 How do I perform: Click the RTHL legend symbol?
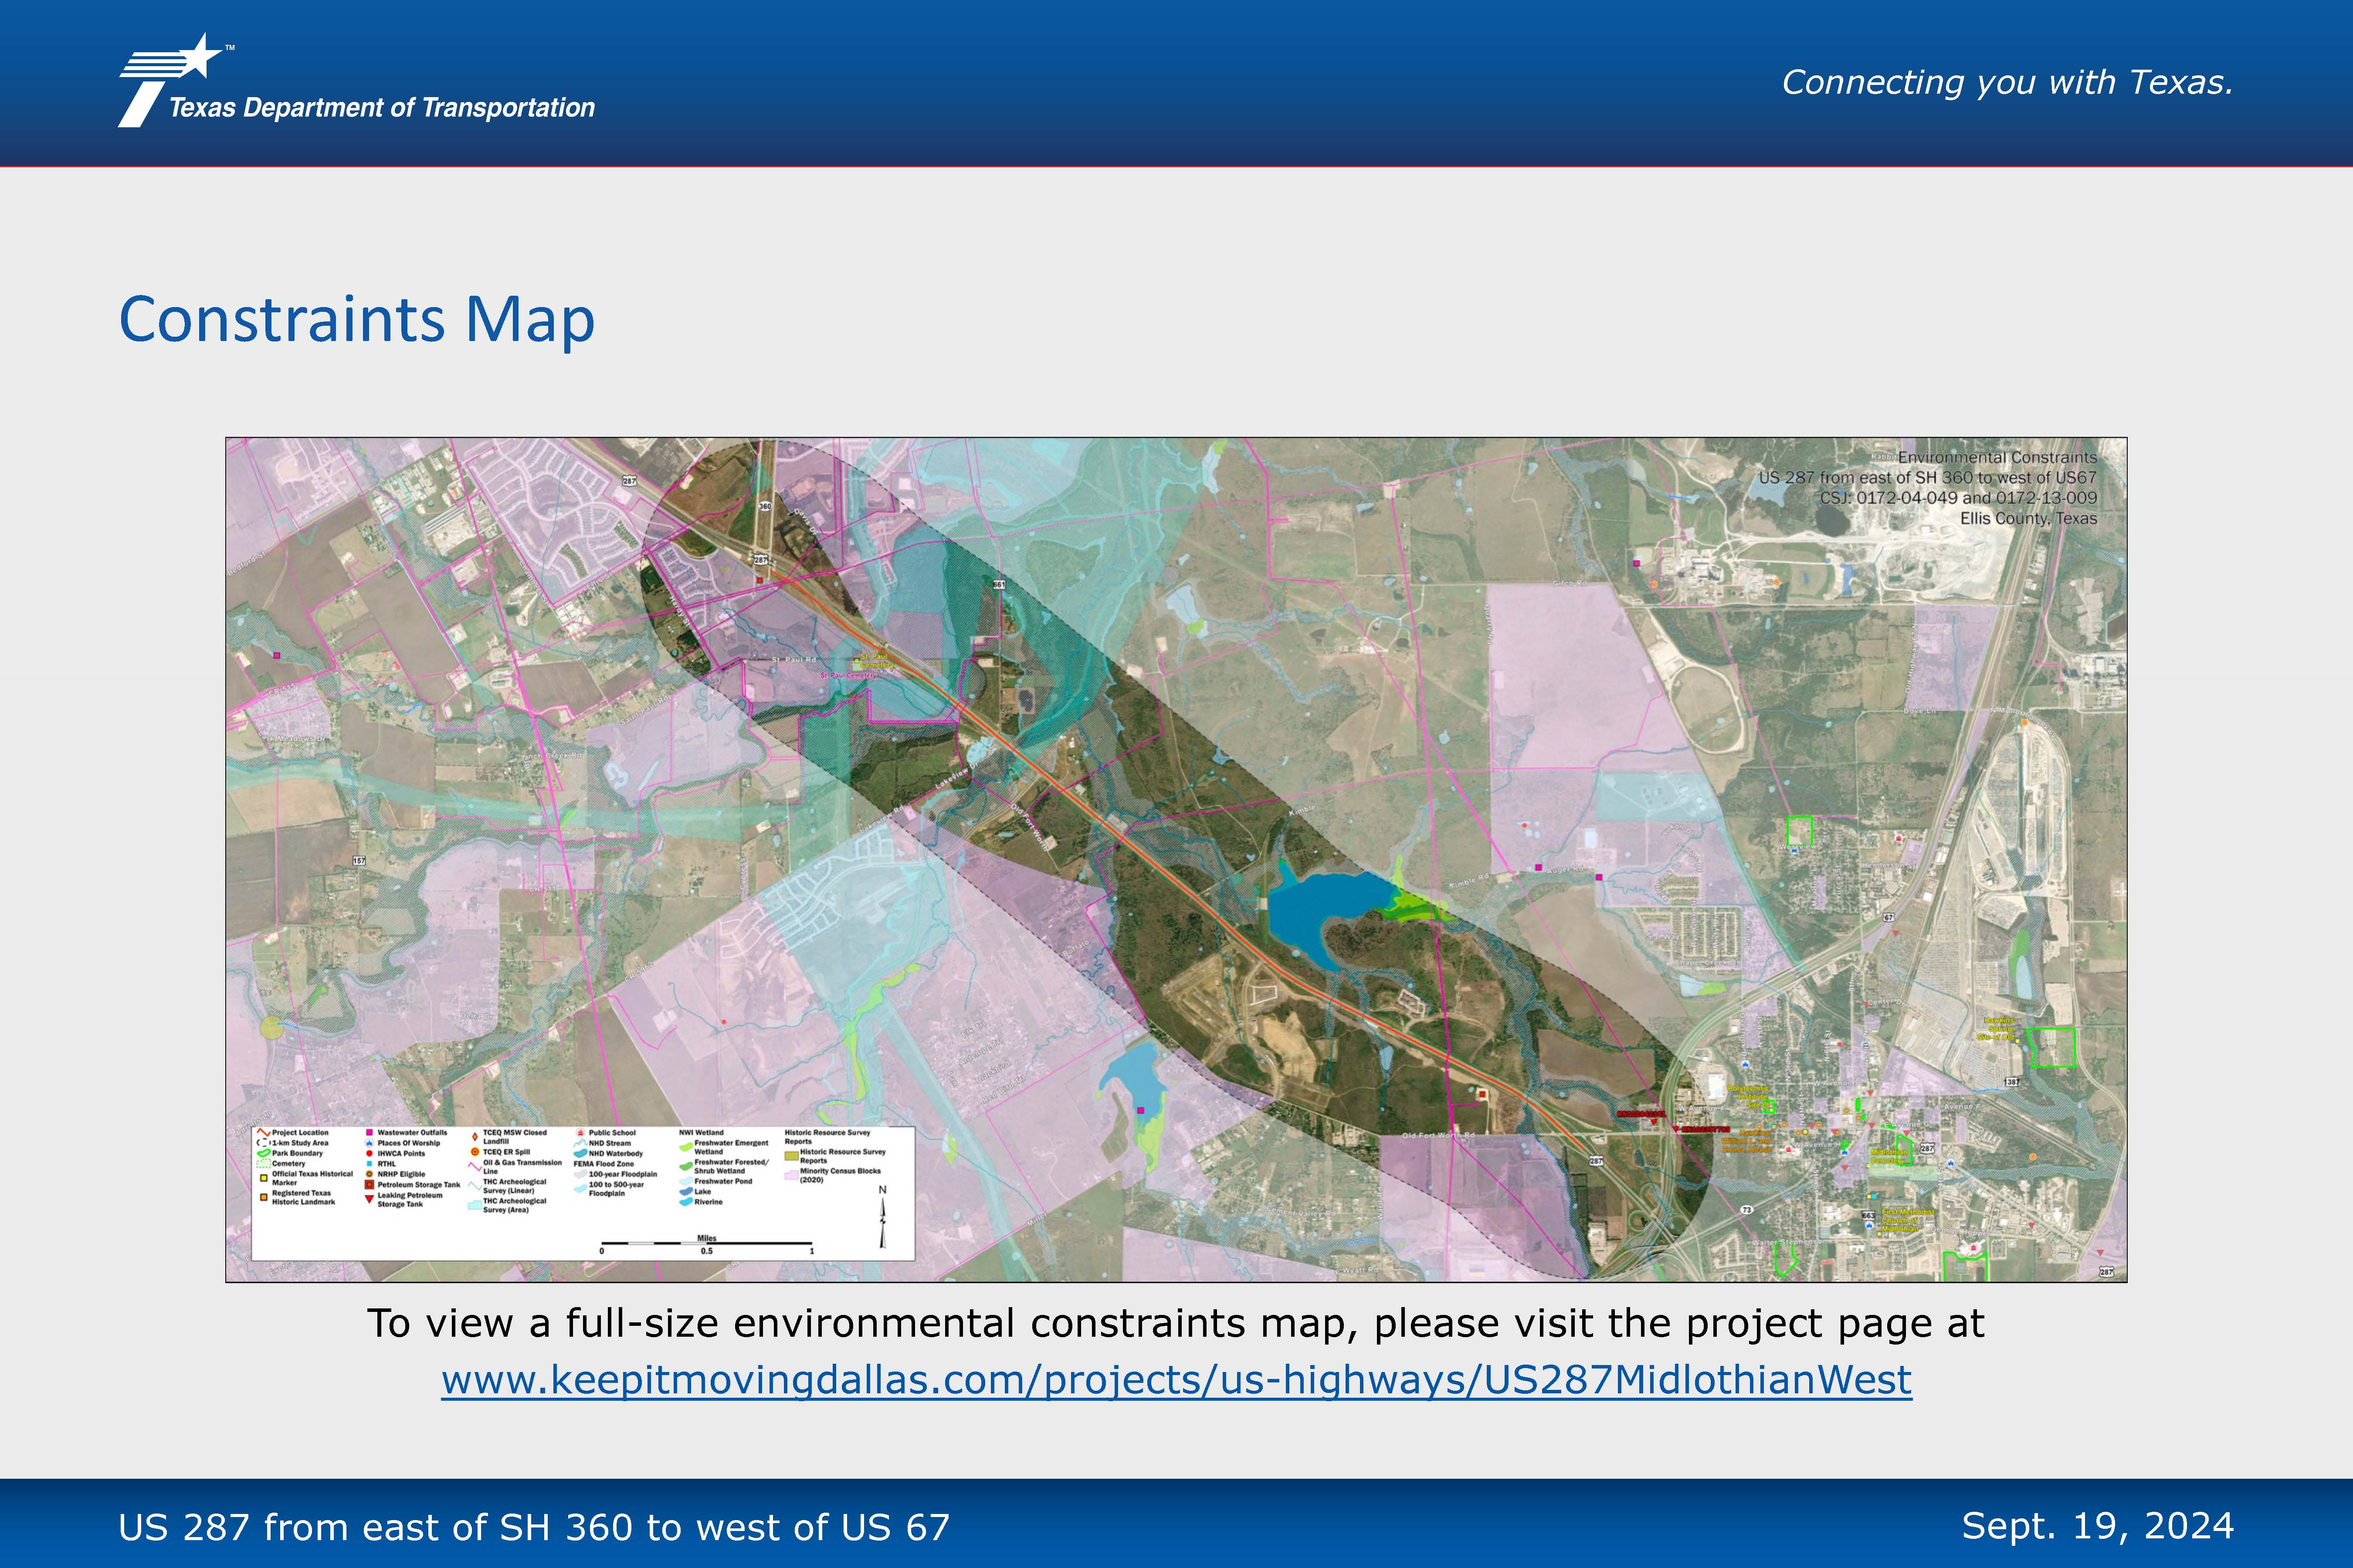[370, 1164]
